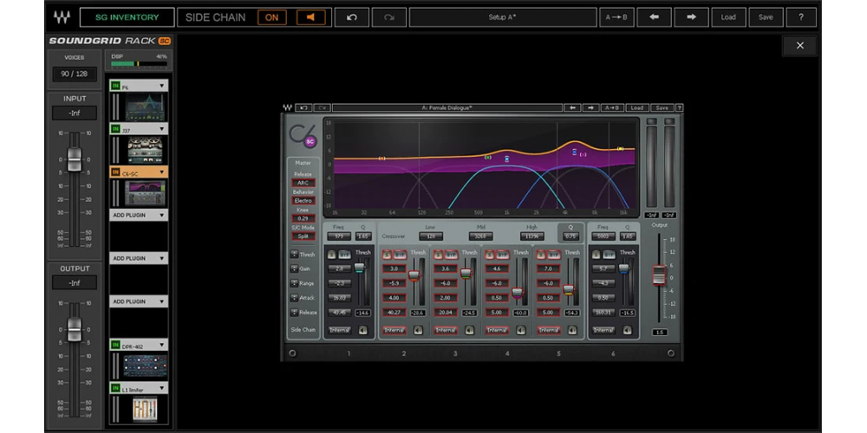Viewport: 867px width, 433px height.
Task: Click the band 5 side chain listen speaker
Action: [572, 330]
